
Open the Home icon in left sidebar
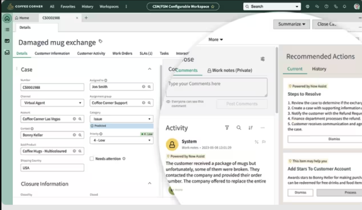click(7, 18)
